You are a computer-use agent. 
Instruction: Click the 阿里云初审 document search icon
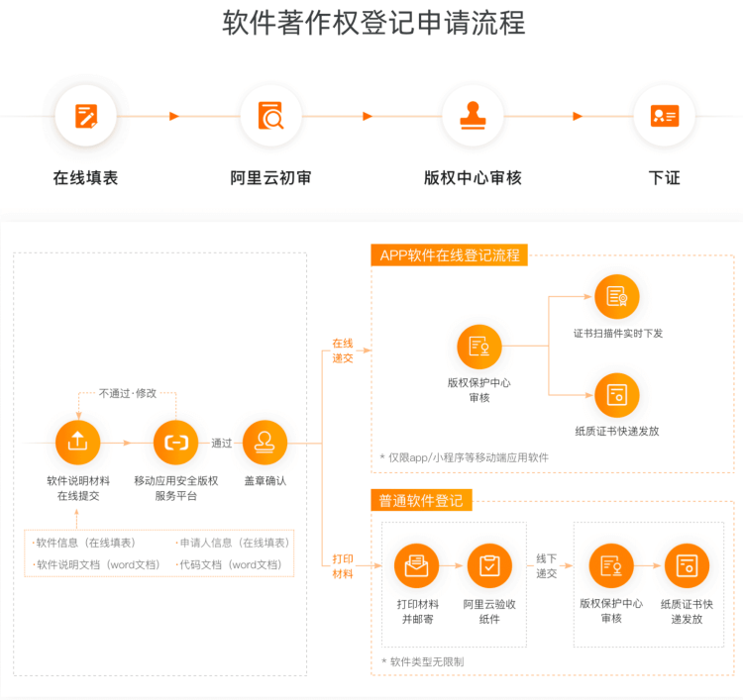pos(270,116)
